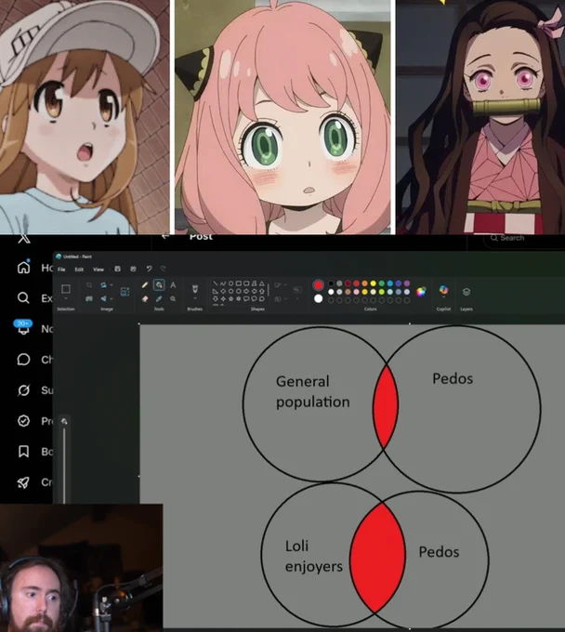The width and height of the screenshot is (565, 632).
Task: Click the Explore search icon in X sidebar
Action: click(24, 297)
